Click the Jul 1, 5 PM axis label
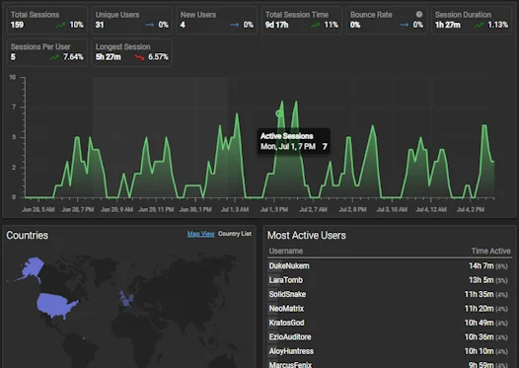Image resolution: width=519 pixels, height=368 pixels. pos(274,209)
